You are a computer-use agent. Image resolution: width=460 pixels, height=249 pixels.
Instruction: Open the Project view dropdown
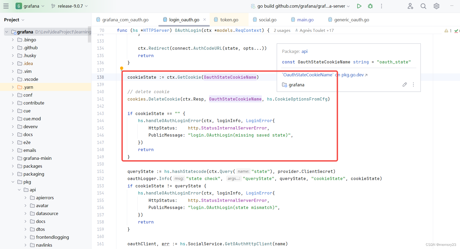(14, 20)
